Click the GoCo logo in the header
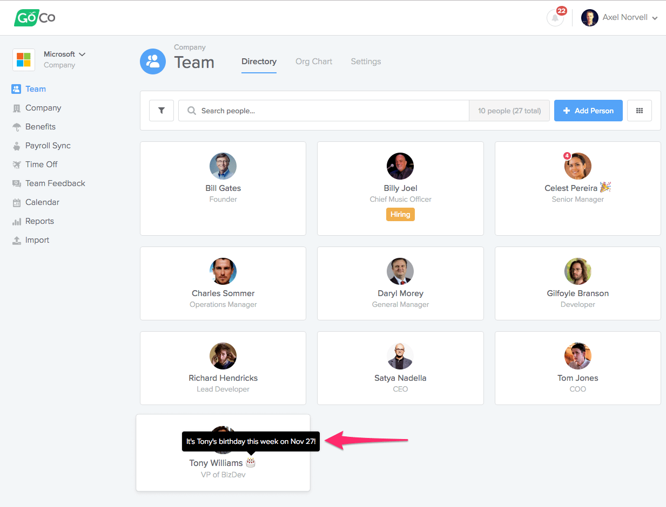The image size is (666, 507). 34,17
